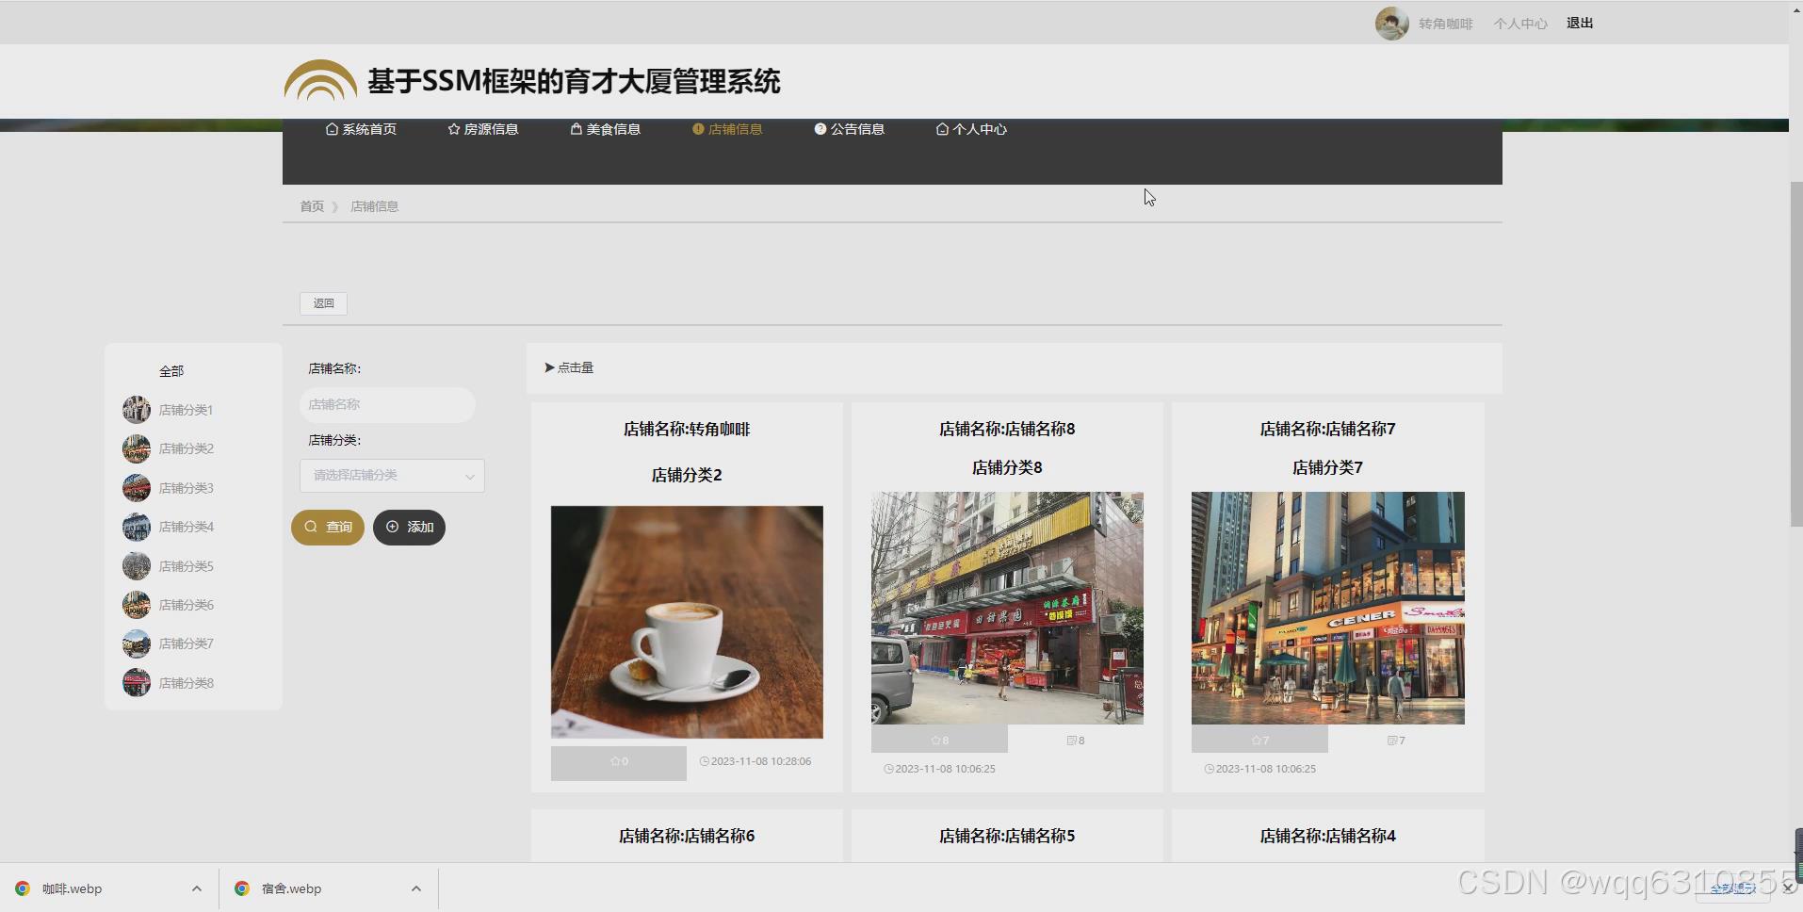Open 请选择店铺分类 dropdown

[392, 476]
